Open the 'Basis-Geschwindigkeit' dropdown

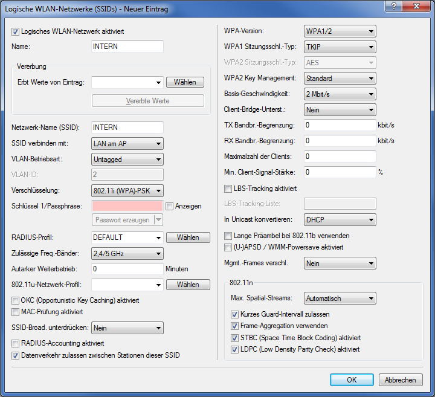coord(340,94)
